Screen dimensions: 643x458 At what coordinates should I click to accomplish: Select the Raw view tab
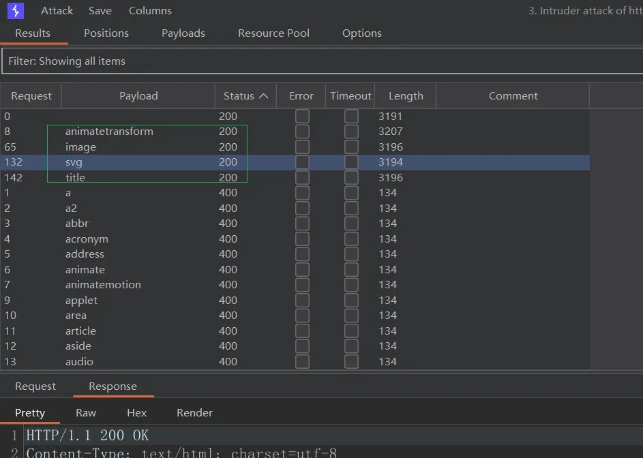(x=86, y=413)
